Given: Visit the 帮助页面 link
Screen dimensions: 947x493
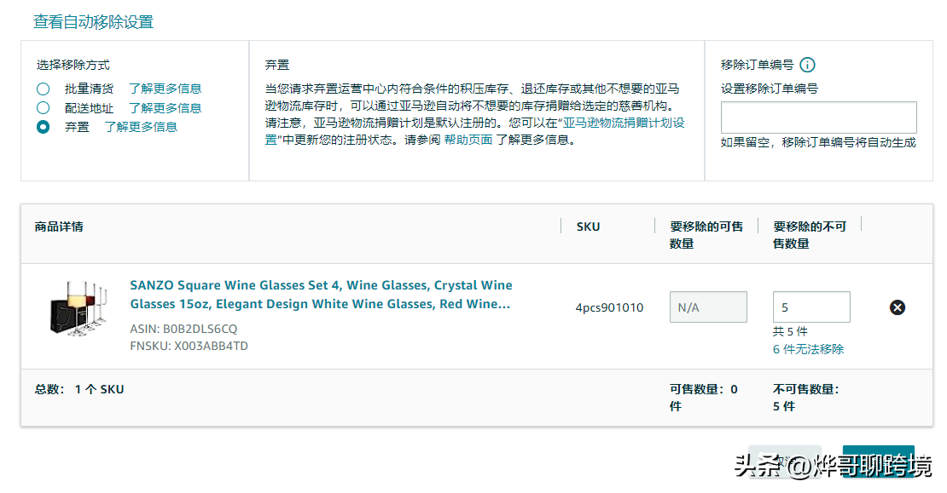Looking at the screenshot, I should (x=468, y=140).
